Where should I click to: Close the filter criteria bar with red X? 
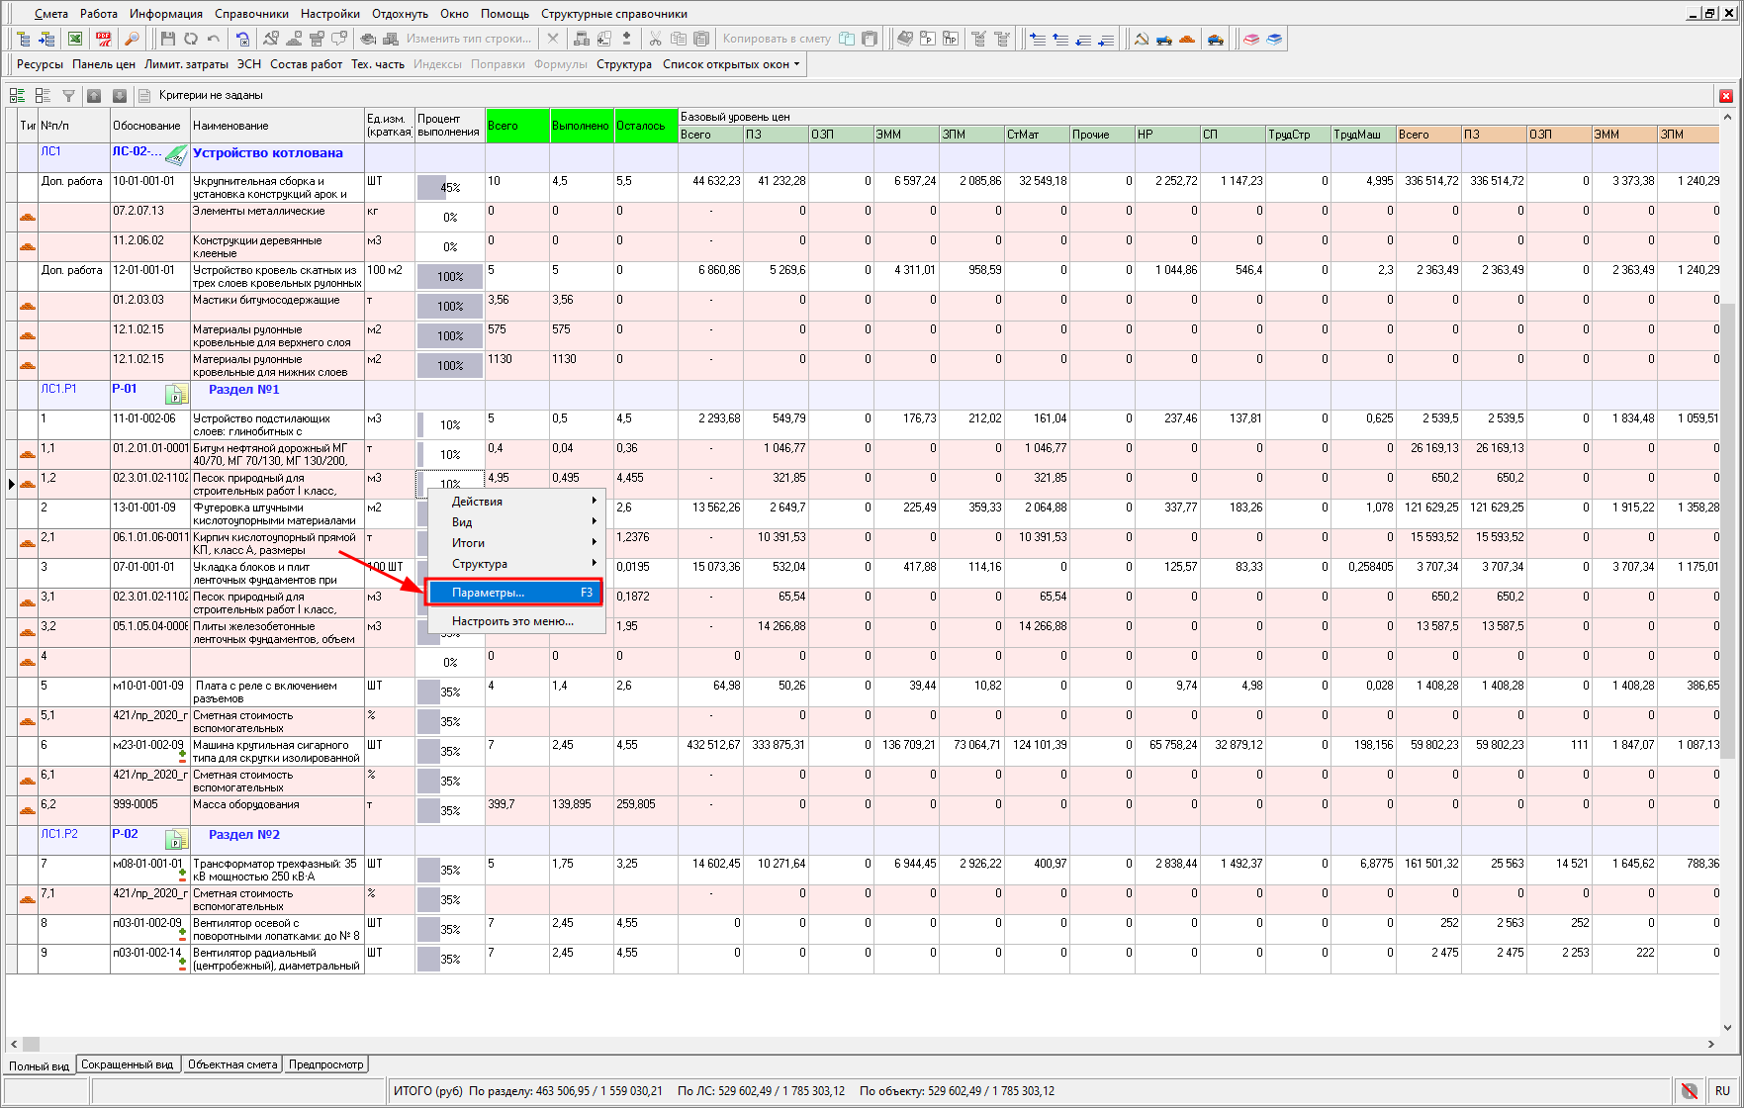pos(1725,96)
